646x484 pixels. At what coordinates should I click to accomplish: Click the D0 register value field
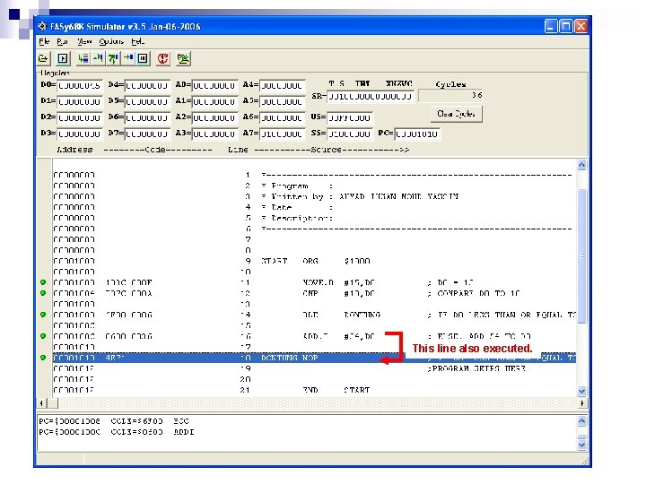coord(80,86)
